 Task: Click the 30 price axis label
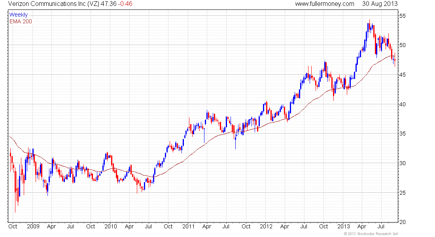[402, 163]
